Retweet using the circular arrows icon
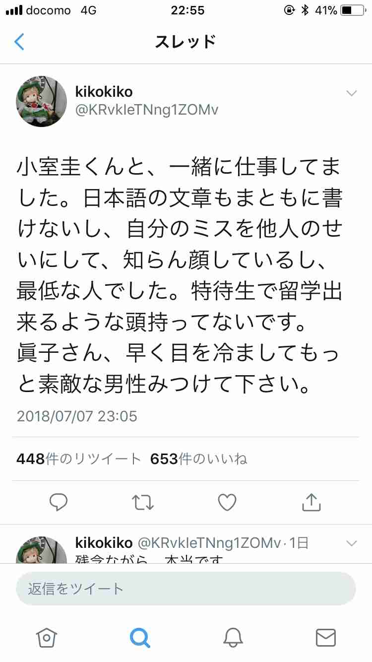This screenshot has height=662, width=372. pos(143,502)
